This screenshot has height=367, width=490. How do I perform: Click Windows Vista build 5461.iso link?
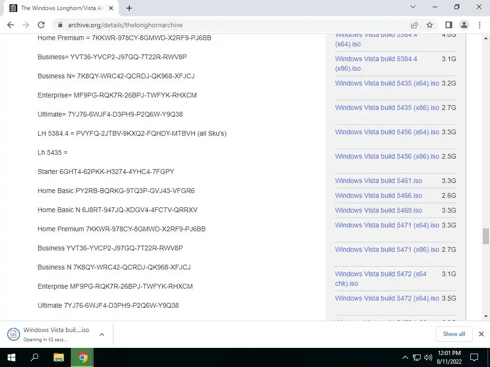pyautogui.click(x=379, y=181)
